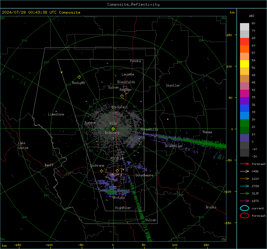Click the light gray 80 dBZ swatch
This screenshot has height=249, width=267.
(244, 27)
